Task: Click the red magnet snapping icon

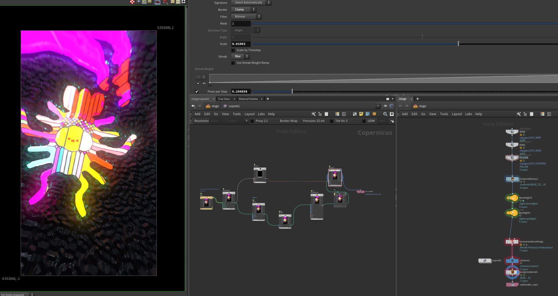Action: point(165,2)
